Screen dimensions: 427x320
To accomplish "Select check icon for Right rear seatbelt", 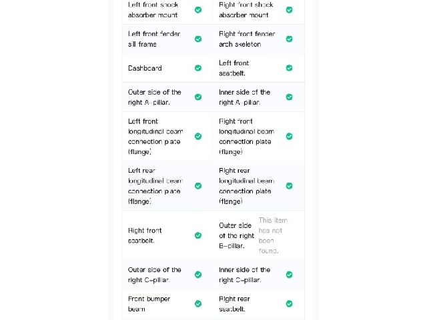I will (x=289, y=304).
